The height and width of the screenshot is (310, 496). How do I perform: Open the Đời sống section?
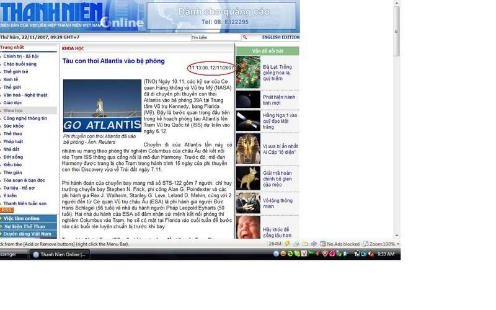[x=13, y=157]
